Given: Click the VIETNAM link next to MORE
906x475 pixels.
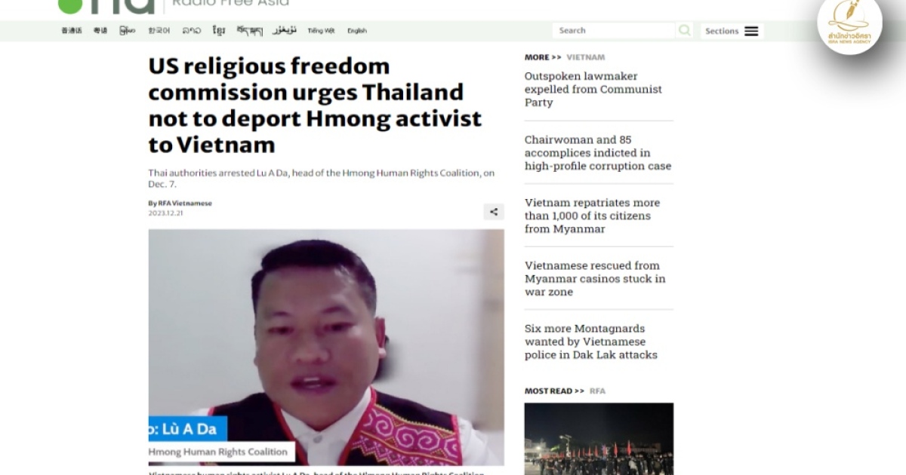Looking at the screenshot, I should pyautogui.click(x=586, y=57).
